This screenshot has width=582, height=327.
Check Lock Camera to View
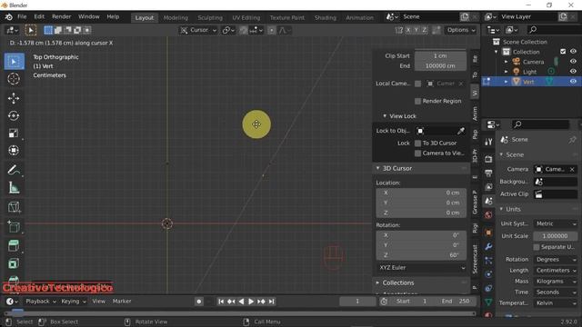[417, 154]
